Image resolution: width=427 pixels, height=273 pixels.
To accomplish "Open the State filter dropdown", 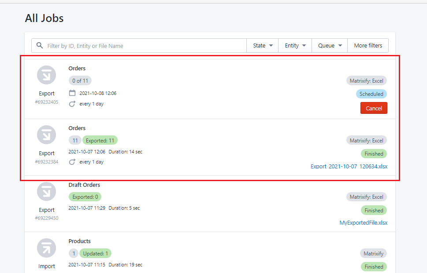I will click(x=263, y=46).
